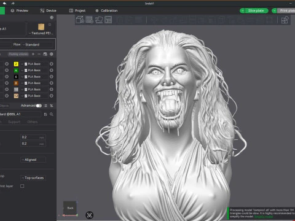Viewport: 295px width, 221px height.
Task: Open PLA Basic dropdown for filament 4
Action: [34, 70]
